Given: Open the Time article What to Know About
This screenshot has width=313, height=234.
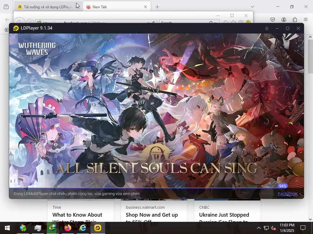Looking at the screenshot, I should pyautogui.click(x=77, y=215).
